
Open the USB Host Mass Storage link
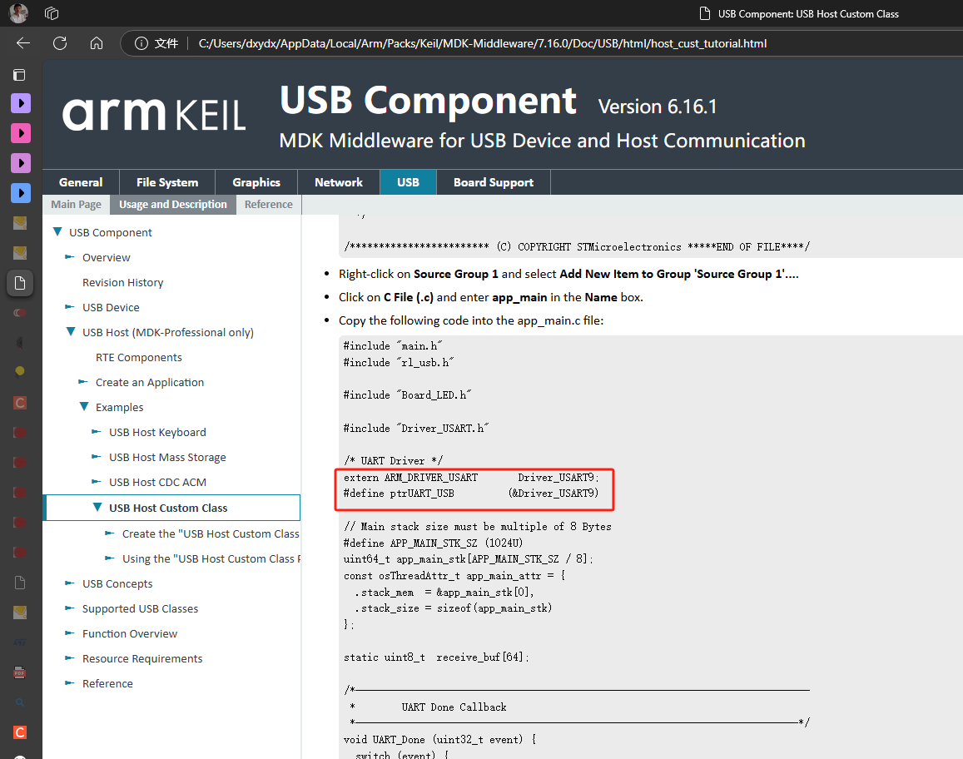point(167,458)
